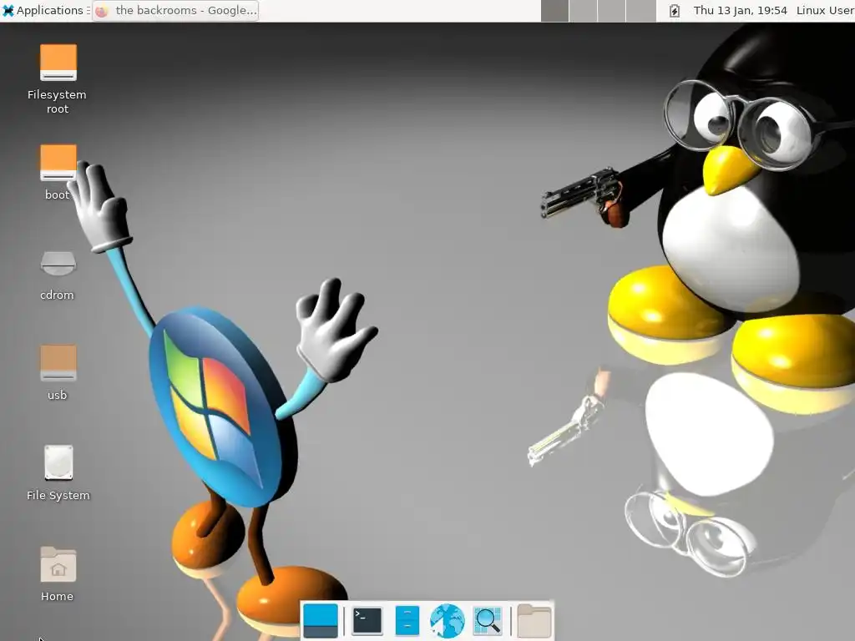Switch to first workspace in pager
This screenshot has height=641, width=855.
[554, 11]
